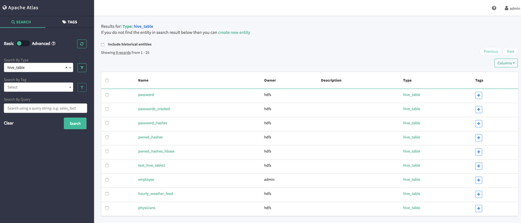Click the green Search button
Viewport: 521px width, 223px height.
(75, 123)
